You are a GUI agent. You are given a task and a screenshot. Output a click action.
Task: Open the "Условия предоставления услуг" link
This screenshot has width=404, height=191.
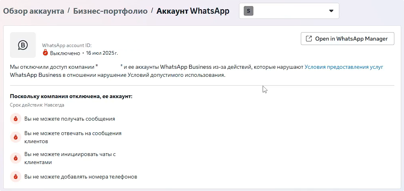coord(344,67)
